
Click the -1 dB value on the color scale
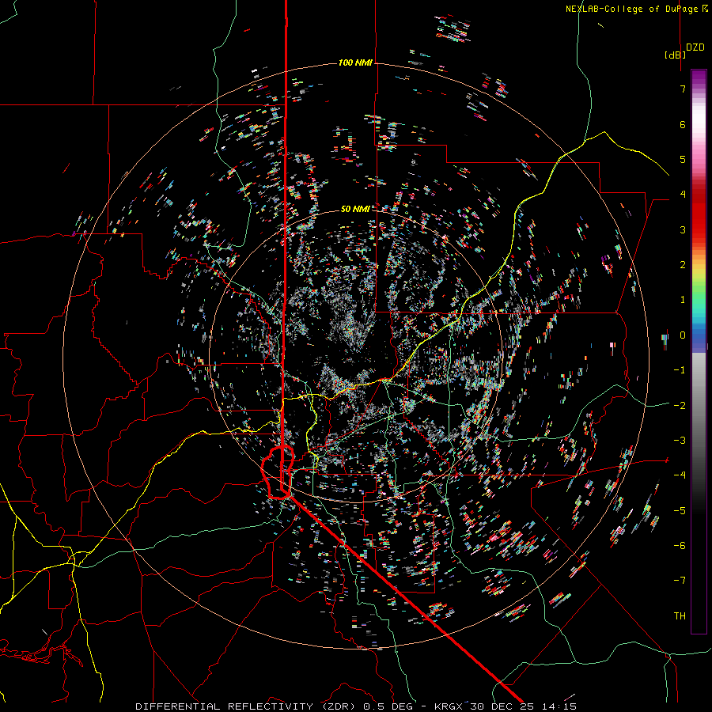tap(680, 370)
